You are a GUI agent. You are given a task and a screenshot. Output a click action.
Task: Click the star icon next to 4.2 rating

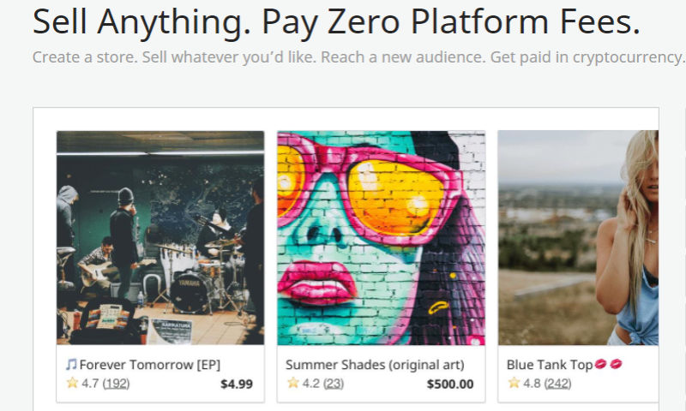click(293, 384)
